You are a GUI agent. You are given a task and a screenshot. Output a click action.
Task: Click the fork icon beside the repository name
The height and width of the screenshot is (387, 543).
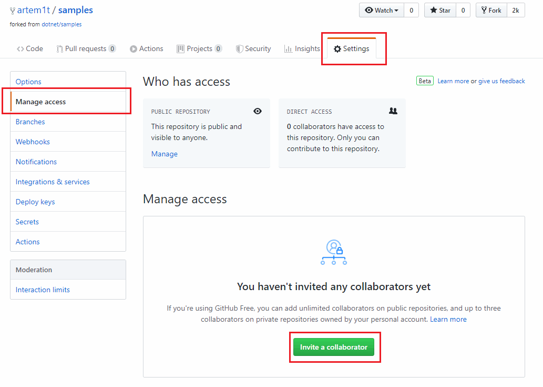(12, 10)
